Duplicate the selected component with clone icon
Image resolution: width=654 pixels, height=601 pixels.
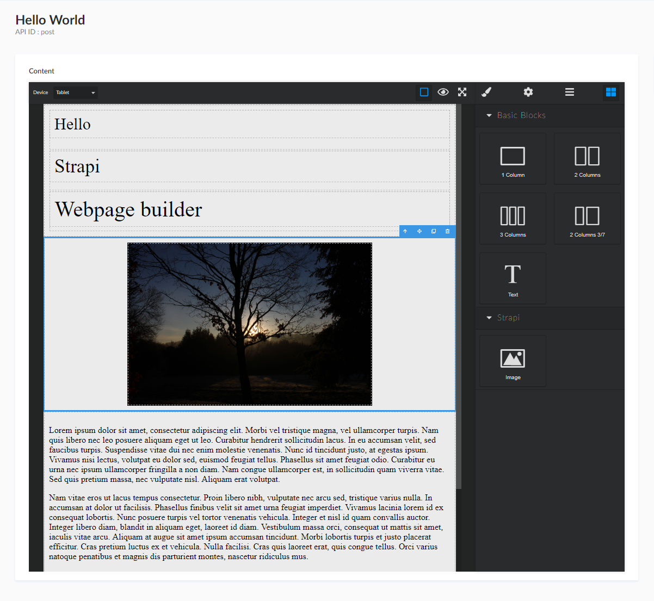(x=434, y=231)
